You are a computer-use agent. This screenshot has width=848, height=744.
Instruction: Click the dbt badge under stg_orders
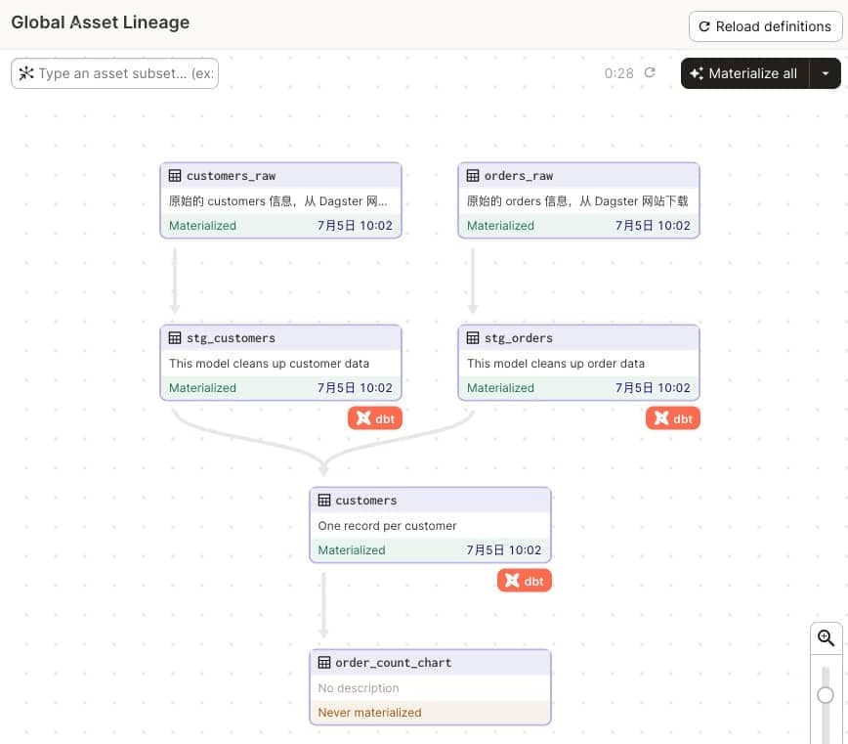coord(673,418)
